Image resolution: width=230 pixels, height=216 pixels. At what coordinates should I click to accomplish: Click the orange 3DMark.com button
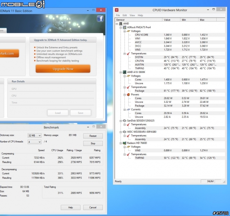pyautogui.click(x=9, y=53)
